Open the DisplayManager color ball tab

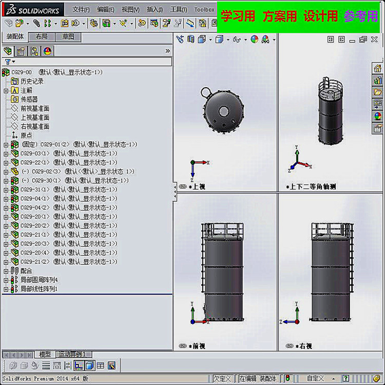point(47,51)
